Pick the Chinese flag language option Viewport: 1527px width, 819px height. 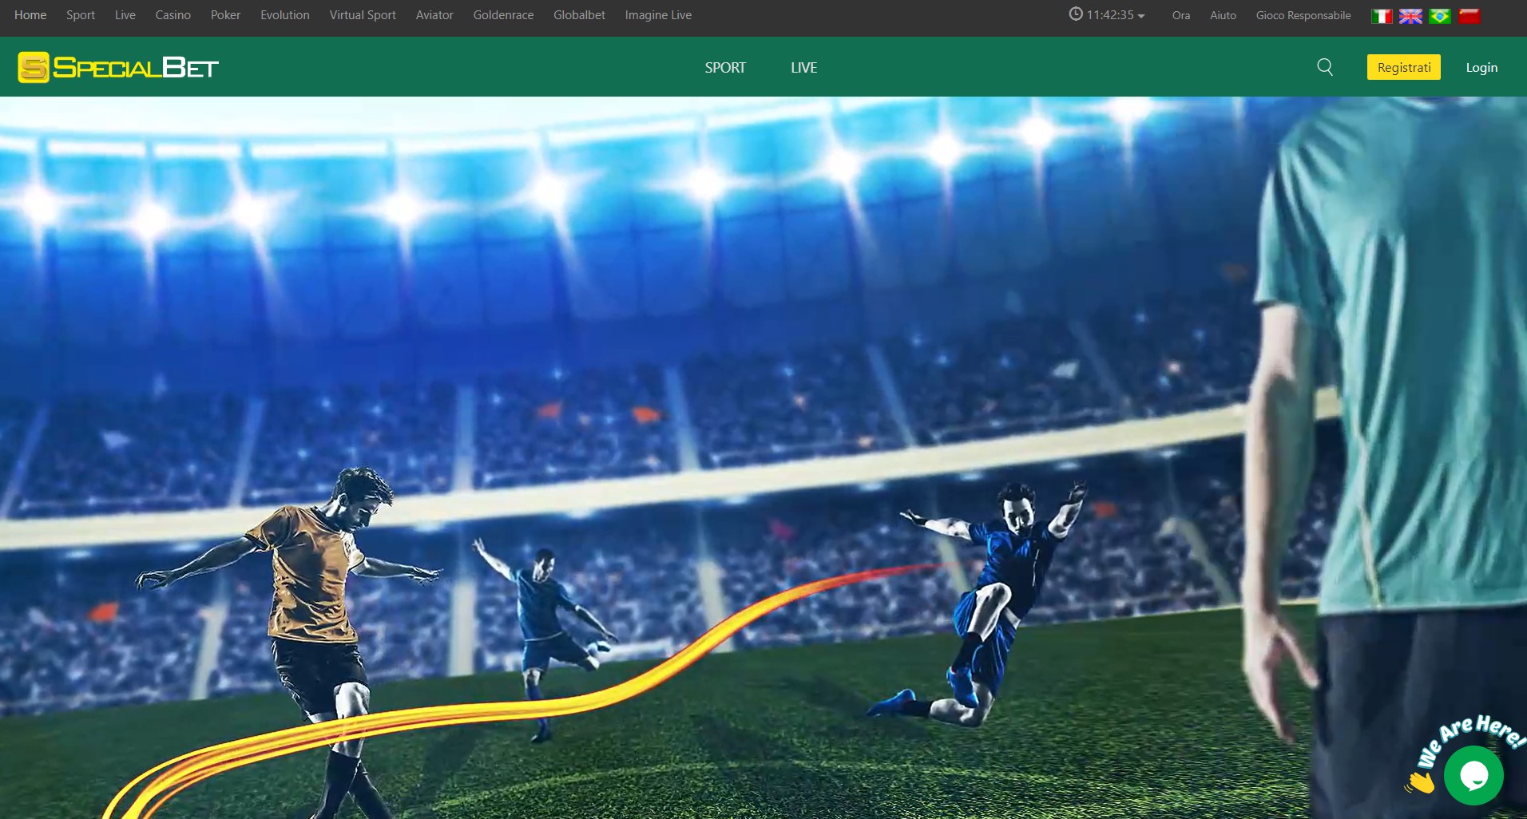click(x=1469, y=16)
